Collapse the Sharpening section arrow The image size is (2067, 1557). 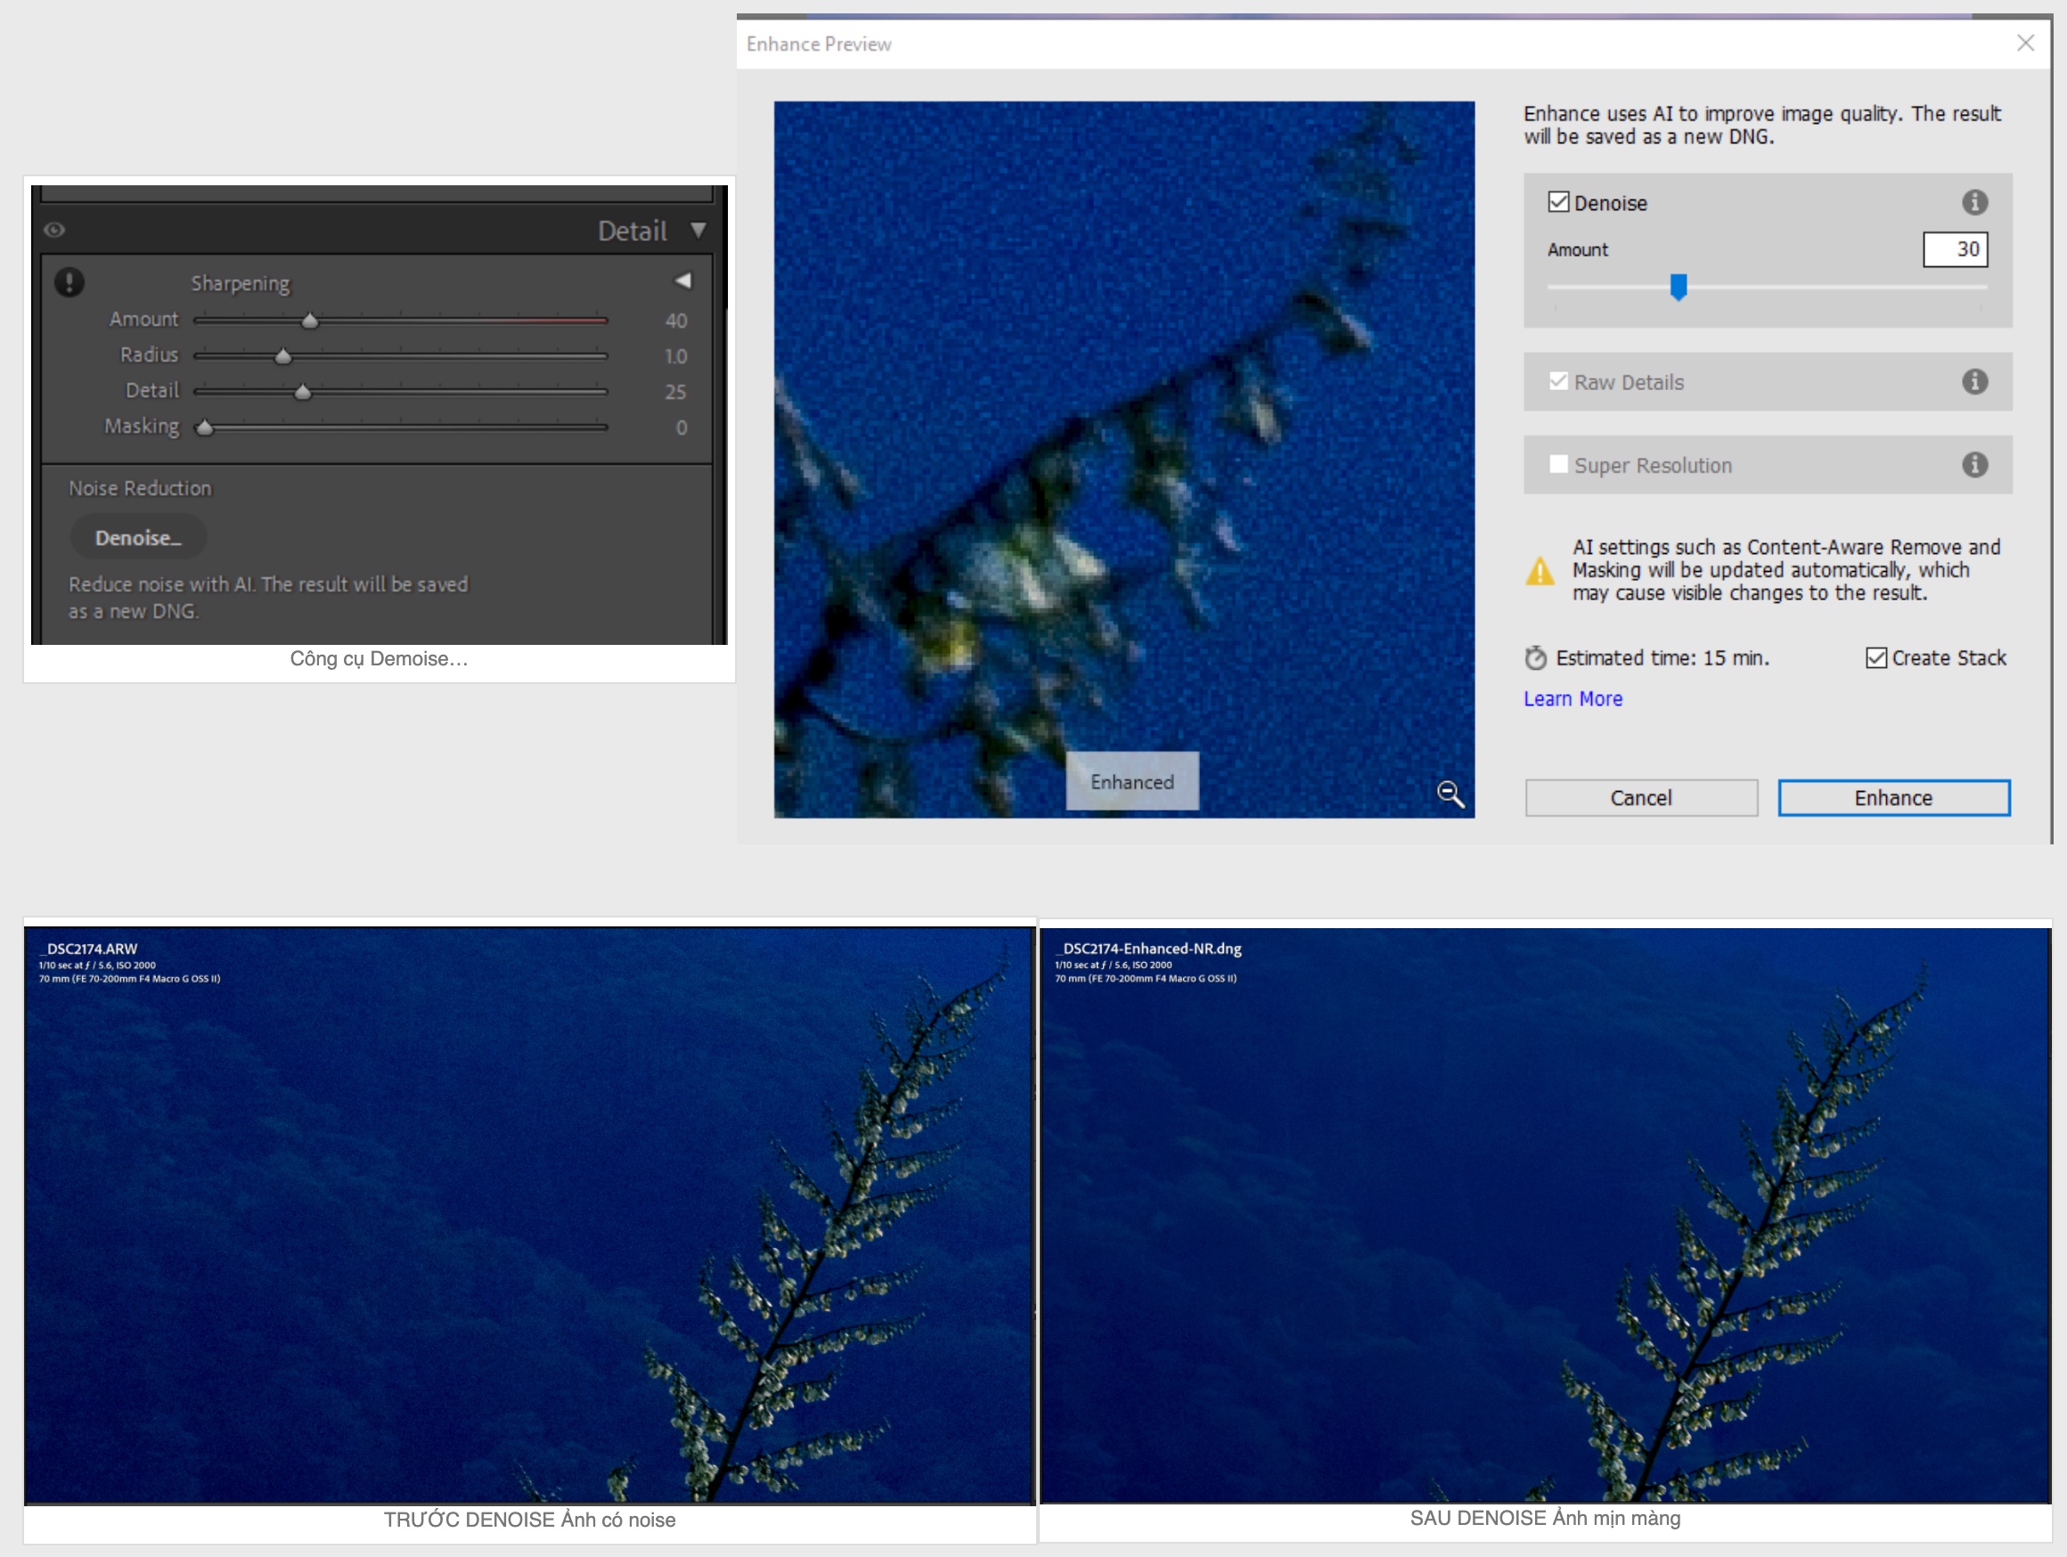[x=683, y=281]
